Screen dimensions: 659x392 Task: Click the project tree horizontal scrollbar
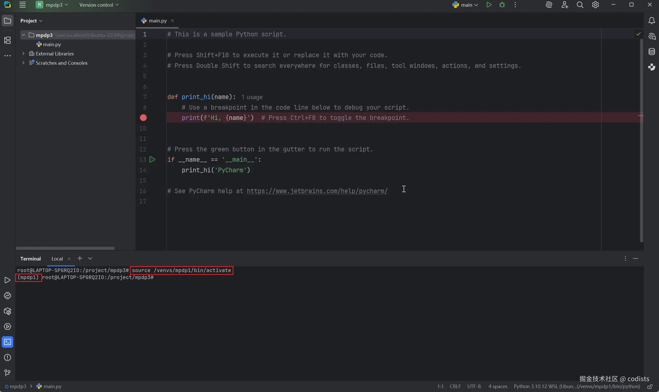[65, 248]
